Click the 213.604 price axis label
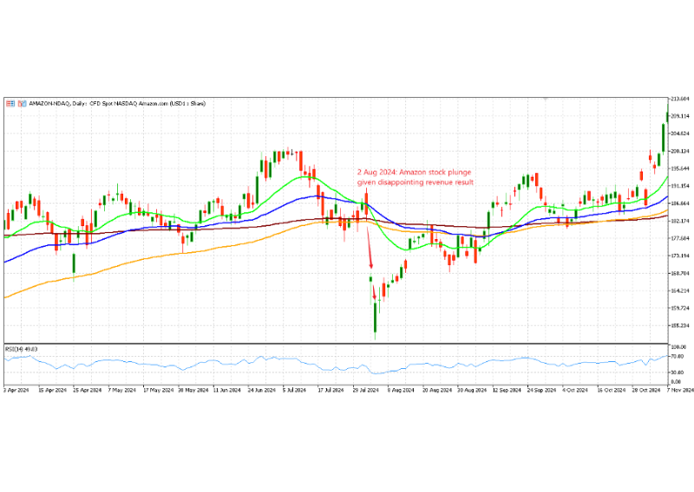694x492 pixels. tap(678, 99)
